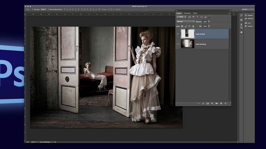Open the Move tool preset picker
This screenshot has height=149, width=266.
coord(28,9)
